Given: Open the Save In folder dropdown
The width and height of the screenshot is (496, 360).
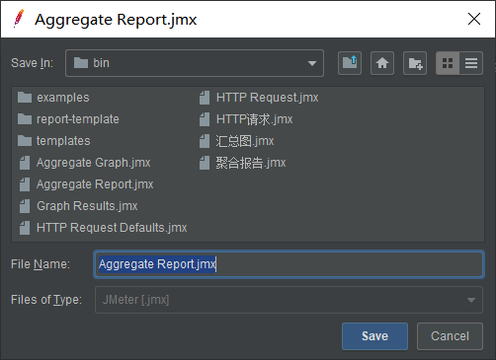Looking at the screenshot, I should 195,63.
